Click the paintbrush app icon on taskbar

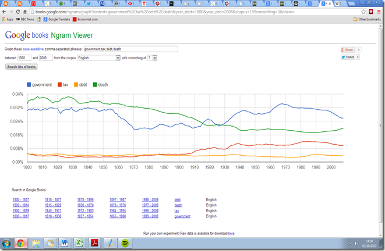coord(110,243)
